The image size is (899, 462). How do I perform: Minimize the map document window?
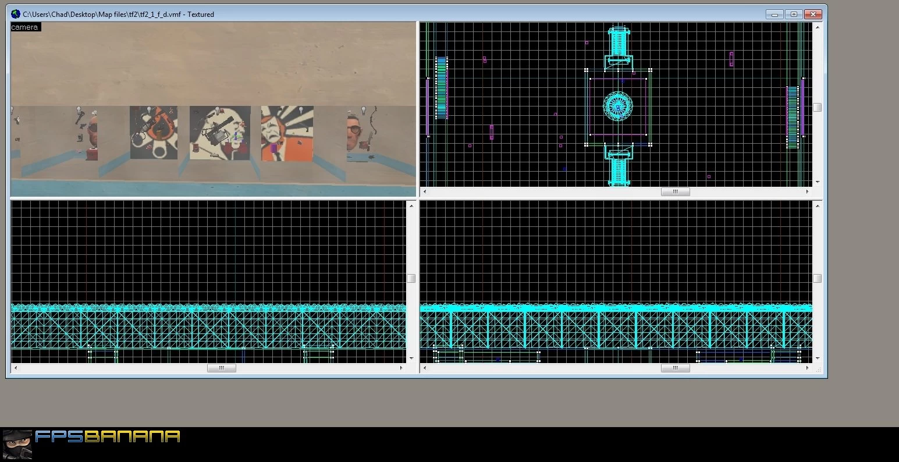pos(774,14)
